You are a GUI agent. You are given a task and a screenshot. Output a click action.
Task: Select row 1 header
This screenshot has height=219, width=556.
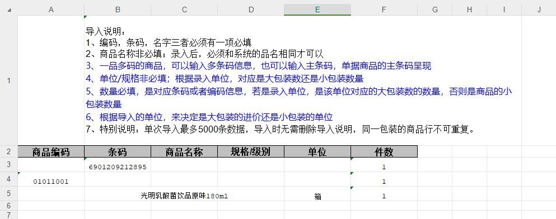9,80
